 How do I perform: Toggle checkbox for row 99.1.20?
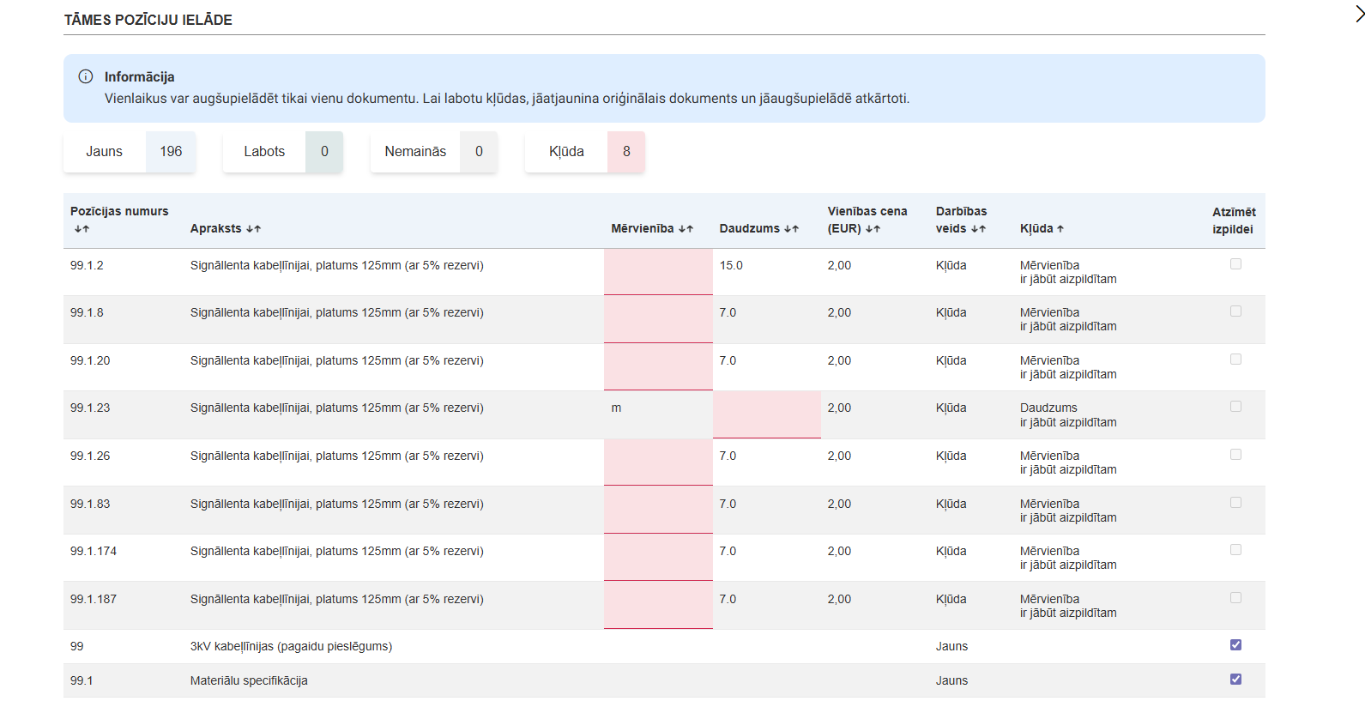[x=1235, y=360]
